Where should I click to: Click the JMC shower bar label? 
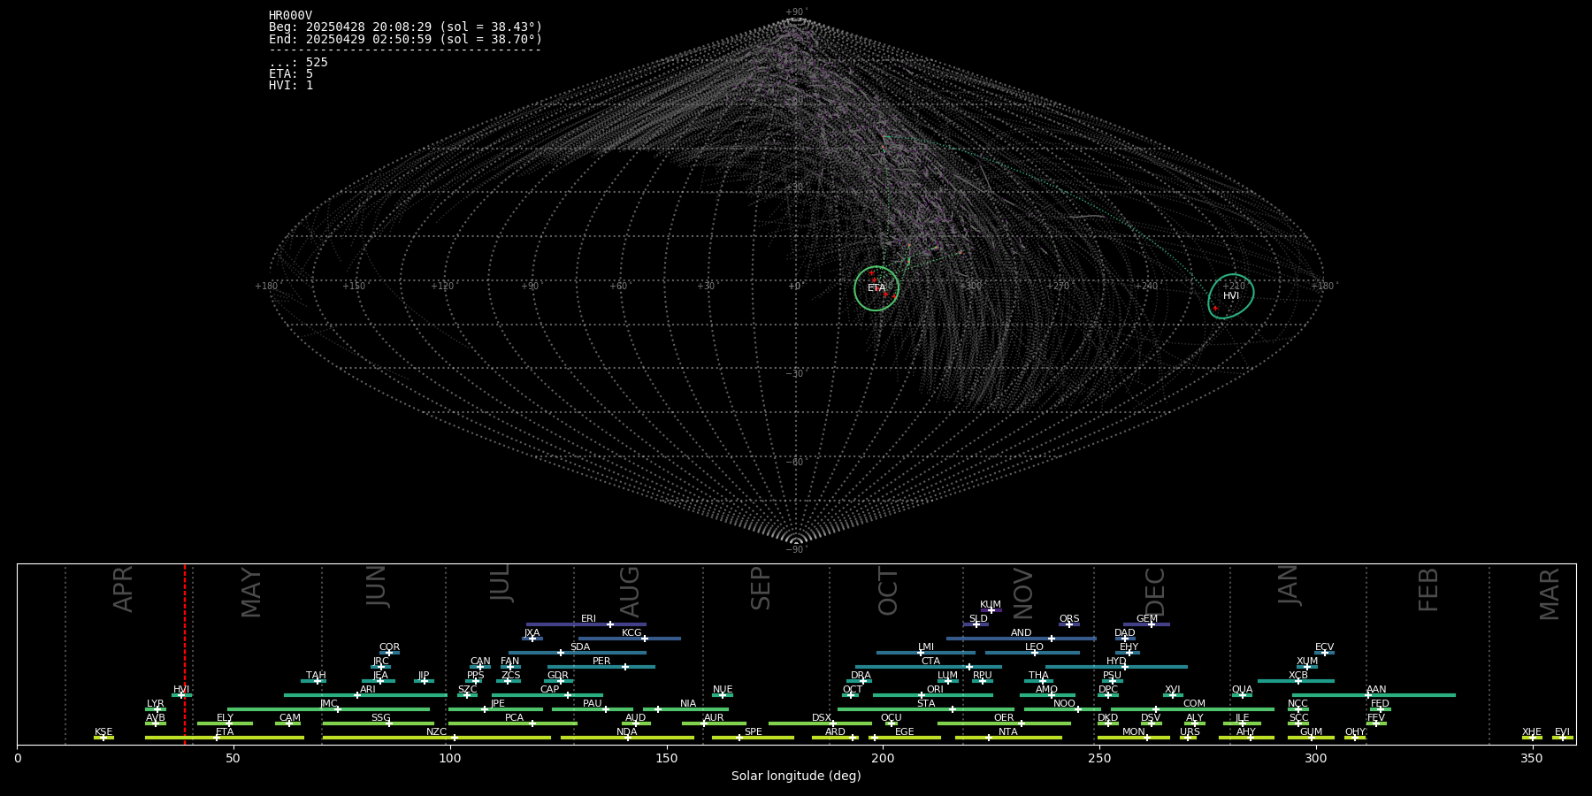coord(329,704)
